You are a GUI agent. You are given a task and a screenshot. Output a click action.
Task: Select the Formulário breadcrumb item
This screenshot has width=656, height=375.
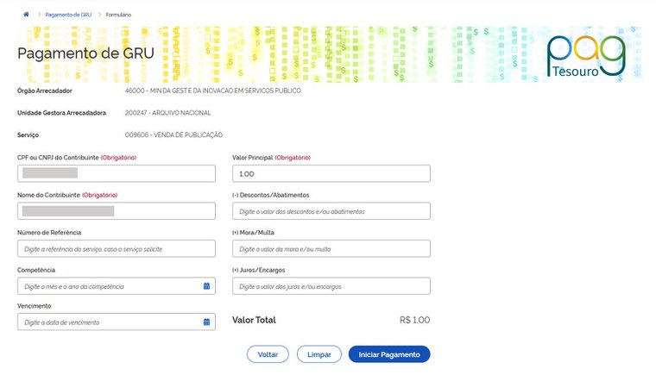[118, 15]
